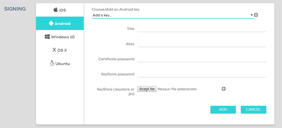
Task: Click the CANCEL button
Action: [253, 109]
